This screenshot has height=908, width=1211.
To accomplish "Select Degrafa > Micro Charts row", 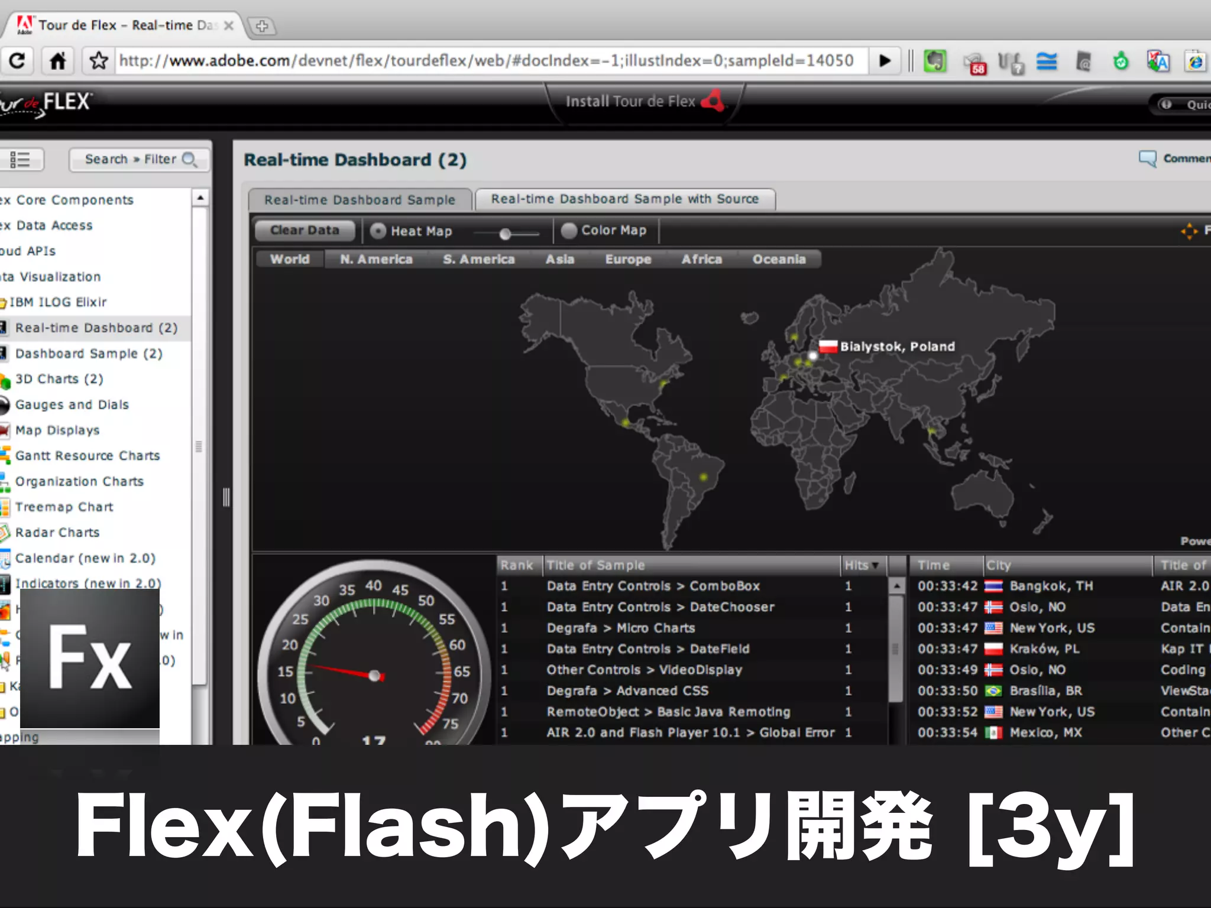I will point(692,628).
